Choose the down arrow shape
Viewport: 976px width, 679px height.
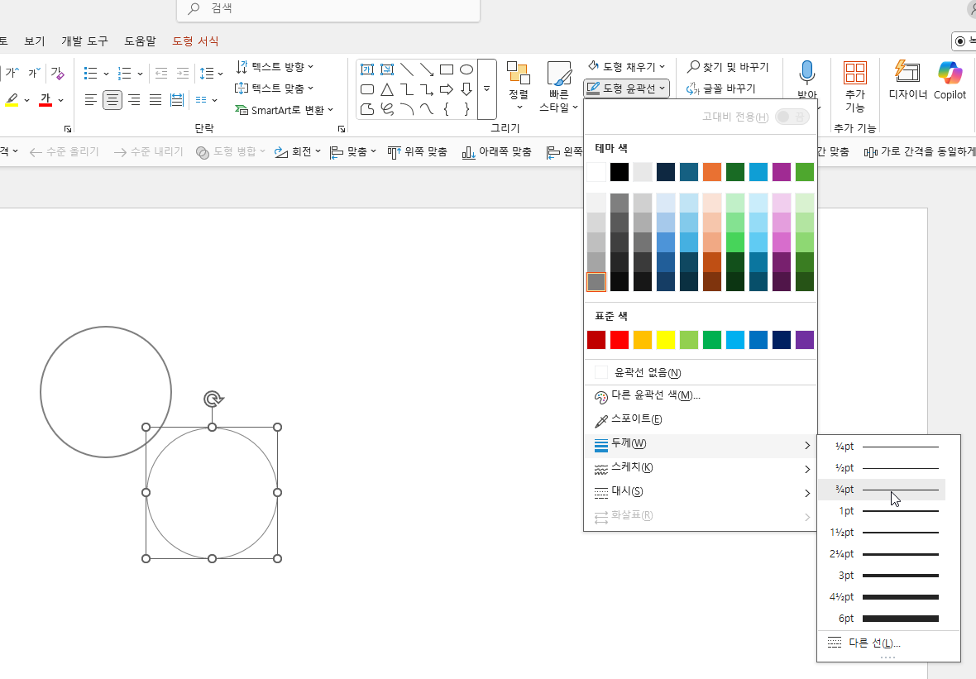click(466, 89)
